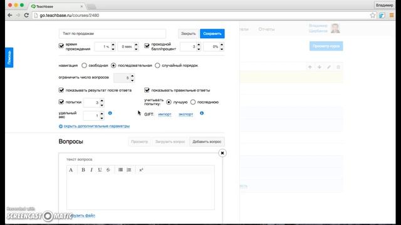This screenshot has height=225, width=401.
Task: Click the test title input field
Action: click(112, 33)
